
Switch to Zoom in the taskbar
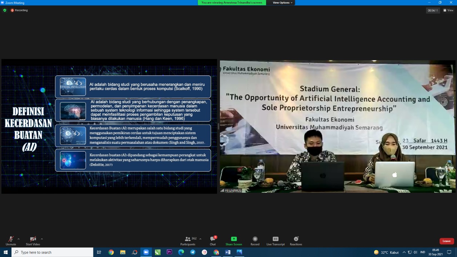click(x=146, y=252)
